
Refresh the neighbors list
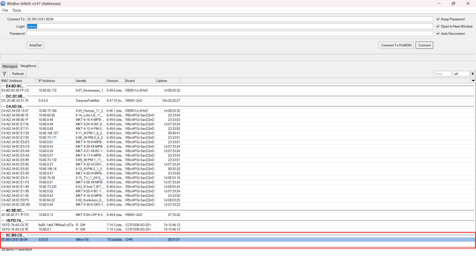click(18, 74)
